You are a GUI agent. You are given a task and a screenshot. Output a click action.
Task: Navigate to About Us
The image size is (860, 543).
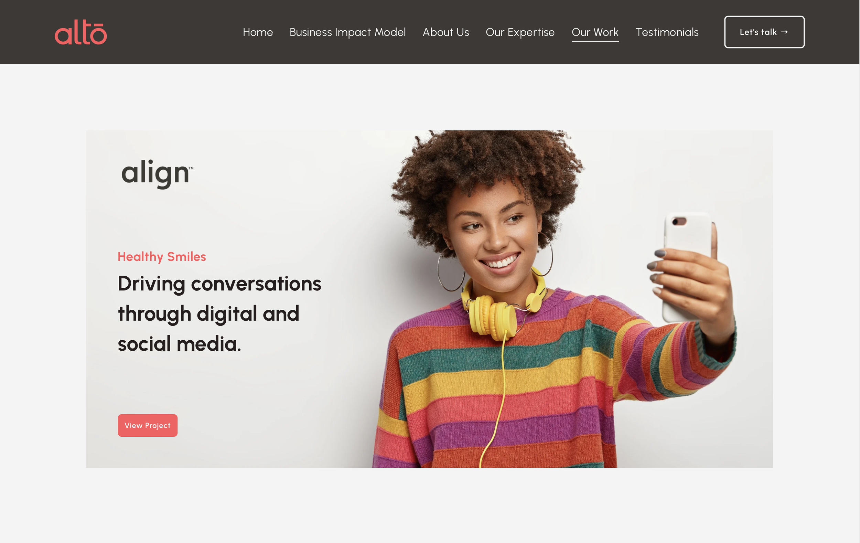pos(446,32)
